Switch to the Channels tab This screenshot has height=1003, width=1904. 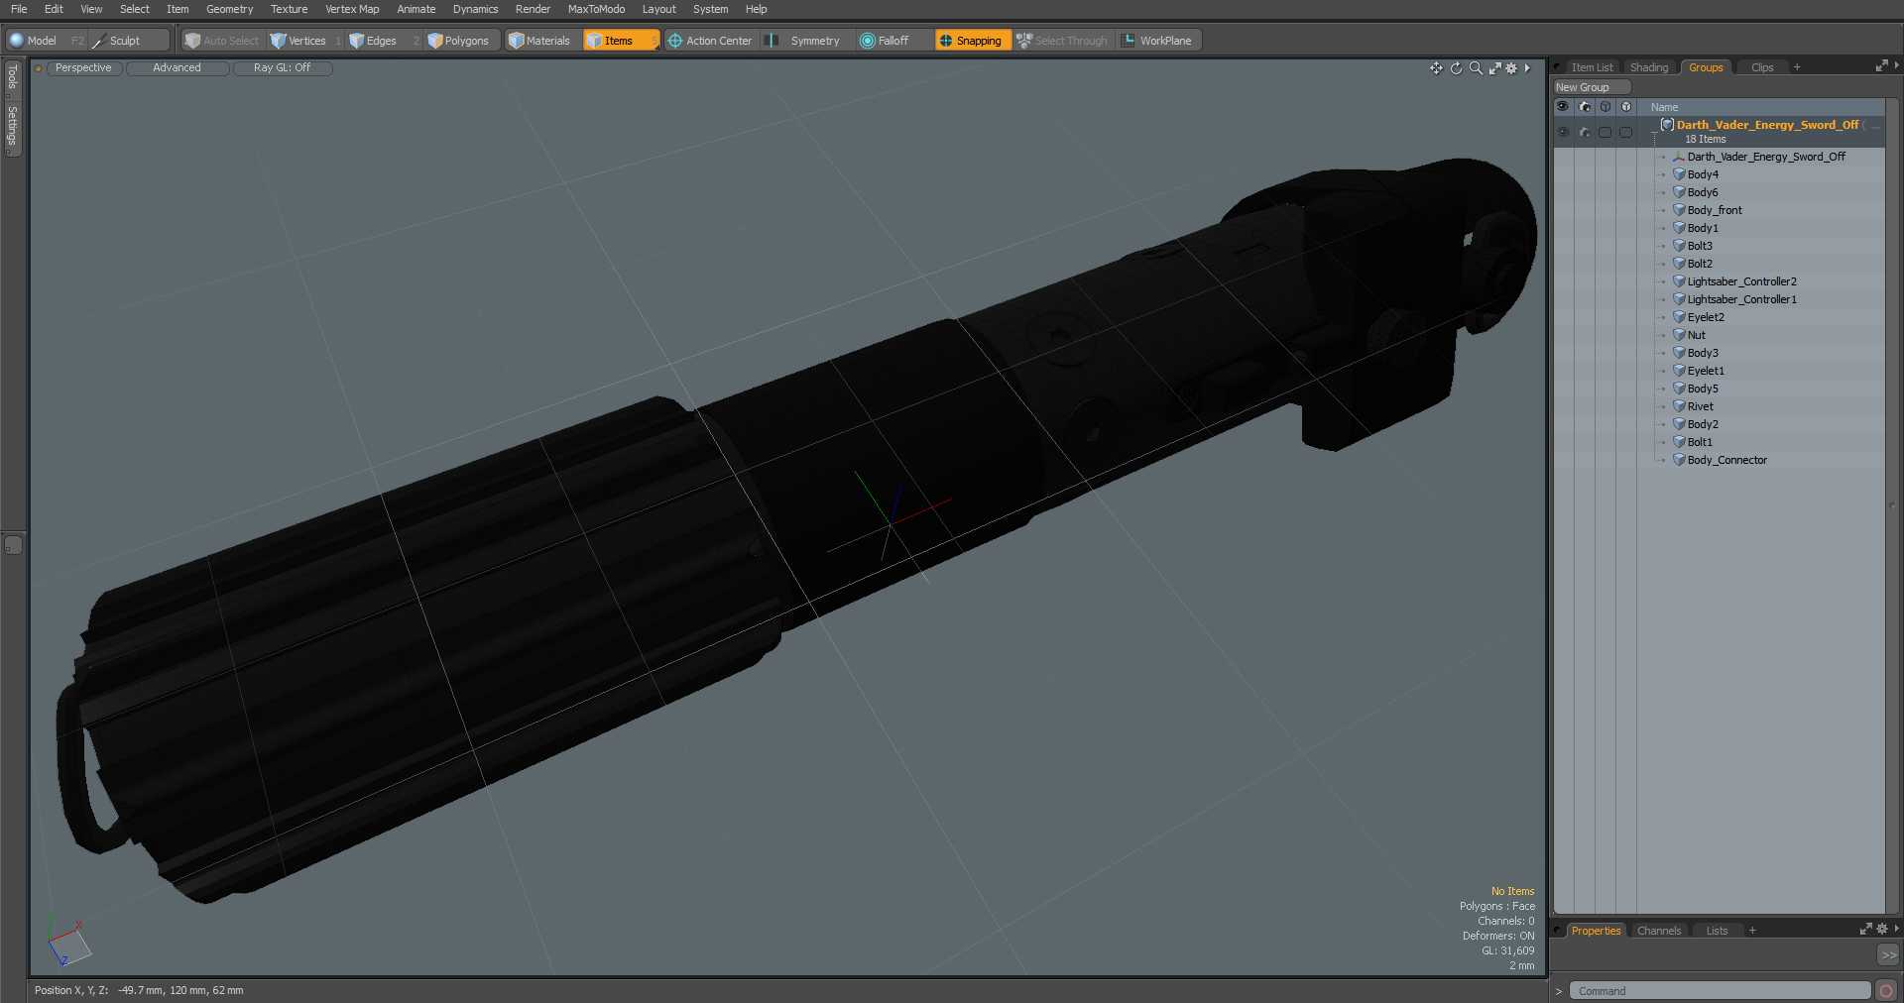(x=1659, y=931)
